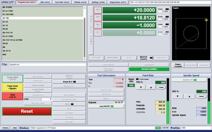The width and height of the screenshot is (212, 132).
Task: Toggle M1 Optional Stop
Action: (69, 100)
